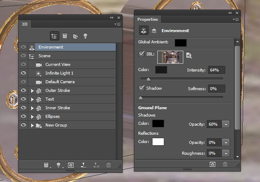Viewport: 260px width, 182px height.
Task: Click New Group label
Action: pyautogui.click(x=56, y=125)
